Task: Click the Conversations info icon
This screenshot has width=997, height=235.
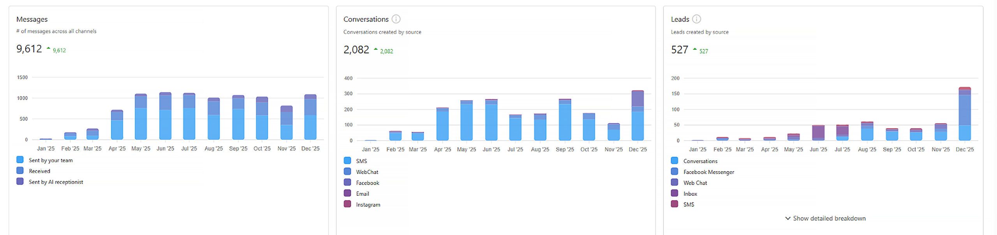Action: [x=396, y=19]
